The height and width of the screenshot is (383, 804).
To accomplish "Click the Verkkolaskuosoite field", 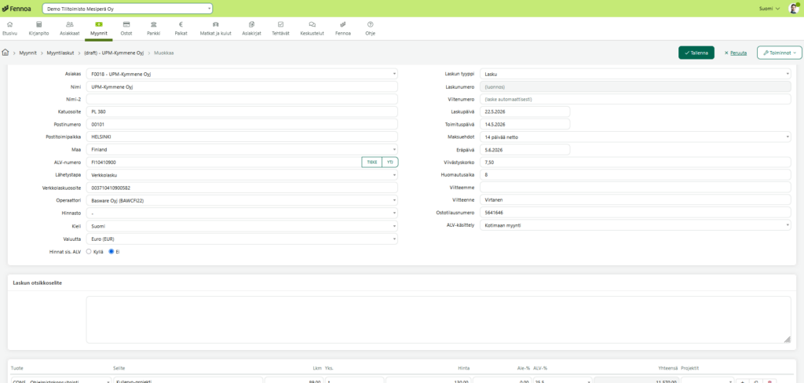I will 242,188.
